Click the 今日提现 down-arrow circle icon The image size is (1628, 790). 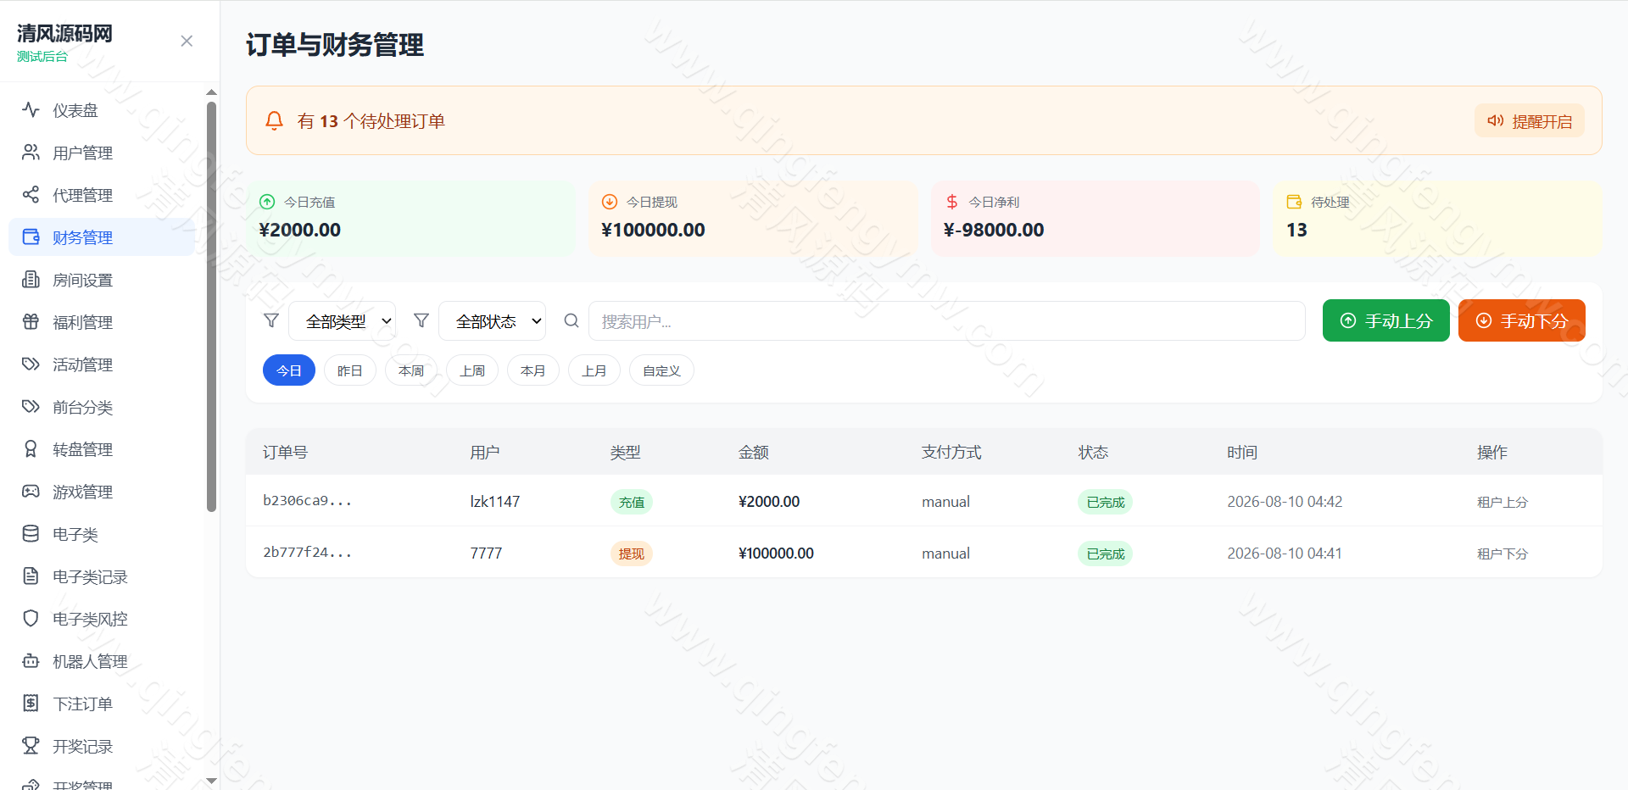609,202
